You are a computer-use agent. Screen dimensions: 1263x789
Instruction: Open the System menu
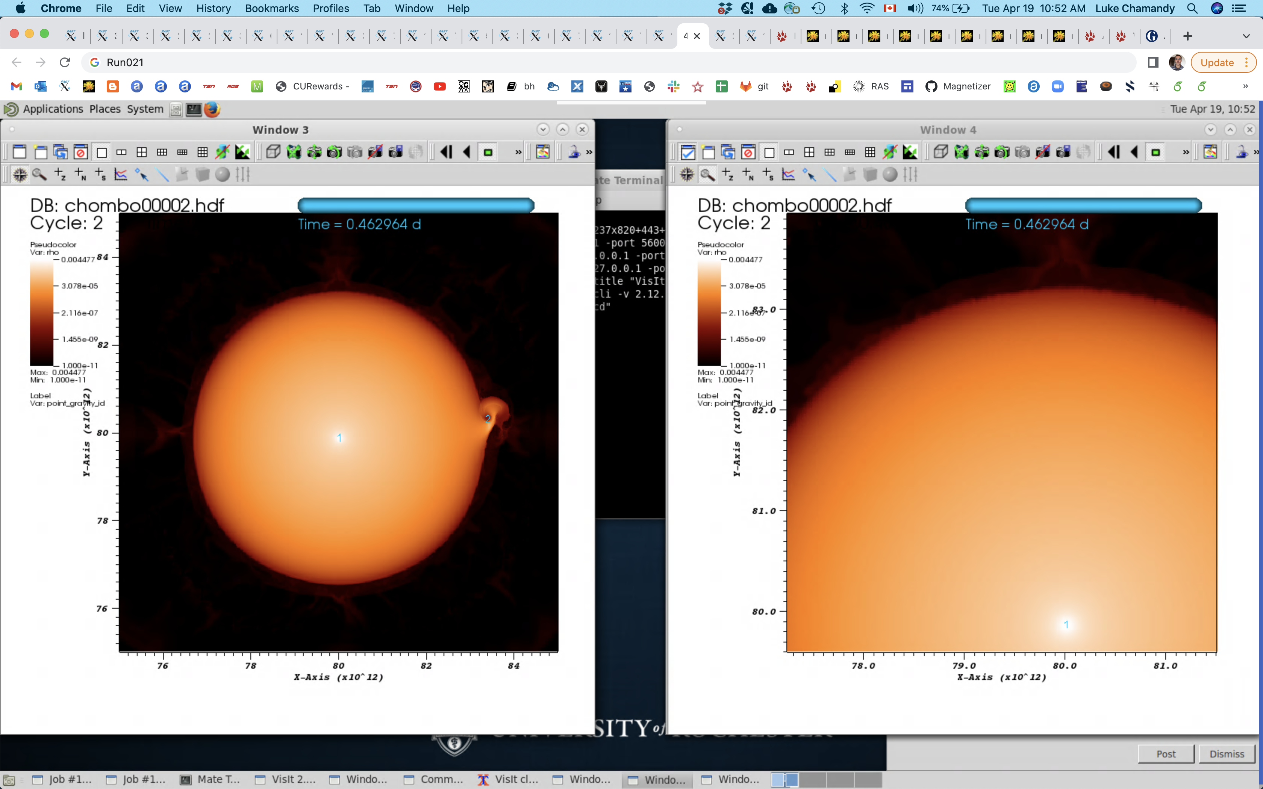coord(145,109)
